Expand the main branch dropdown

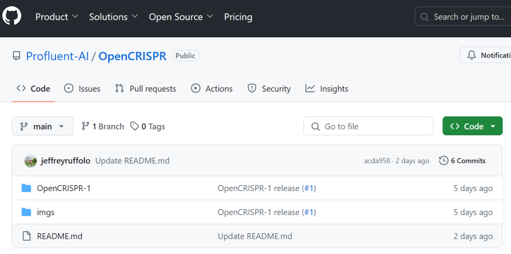pos(43,126)
